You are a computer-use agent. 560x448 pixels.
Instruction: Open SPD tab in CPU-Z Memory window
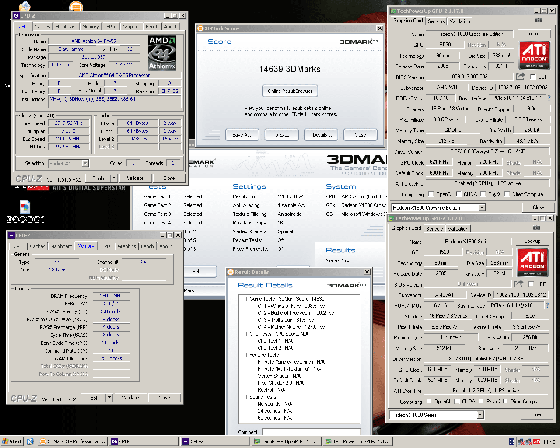pyautogui.click(x=106, y=246)
